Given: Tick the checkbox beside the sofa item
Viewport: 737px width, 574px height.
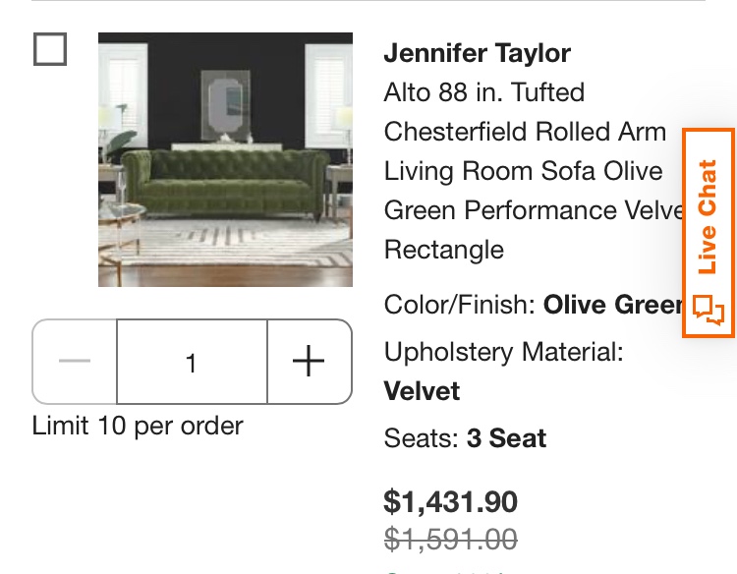Looking at the screenshot, I should 50,49.
